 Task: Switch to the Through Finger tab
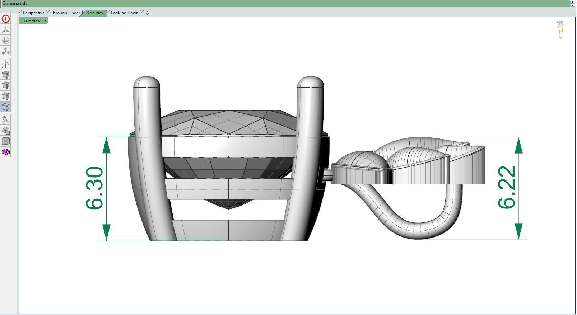click(x=65, y=13)
